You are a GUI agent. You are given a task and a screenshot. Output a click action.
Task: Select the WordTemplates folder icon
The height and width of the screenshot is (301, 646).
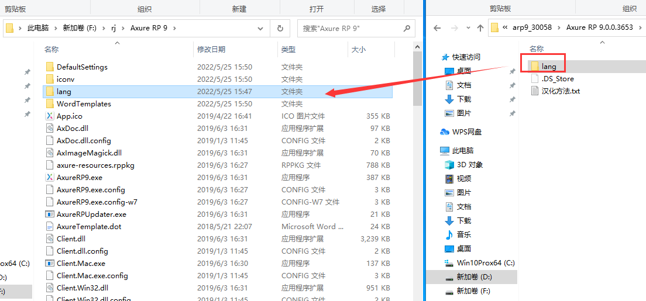[x=50, y=104]
